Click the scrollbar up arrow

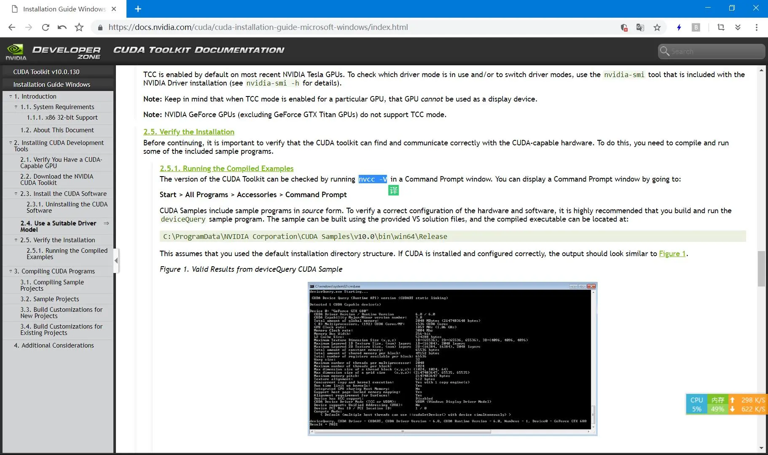[x=761, y=70]
